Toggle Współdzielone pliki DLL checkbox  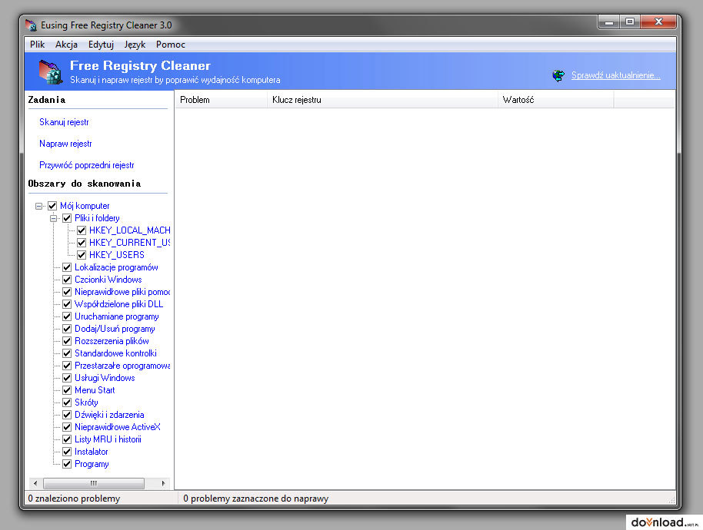[67, 304]
